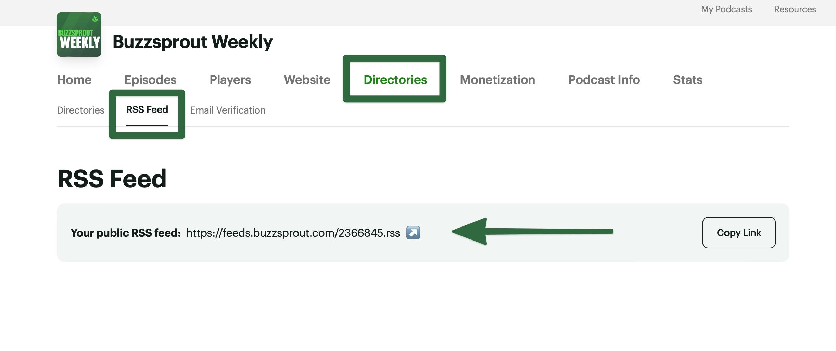Open the Resources link
The image size is (836, 351).
pos(795,9)
